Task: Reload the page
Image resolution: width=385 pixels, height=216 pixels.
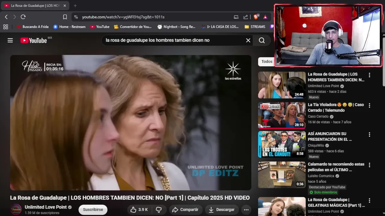Action: (x=23, y=17)
